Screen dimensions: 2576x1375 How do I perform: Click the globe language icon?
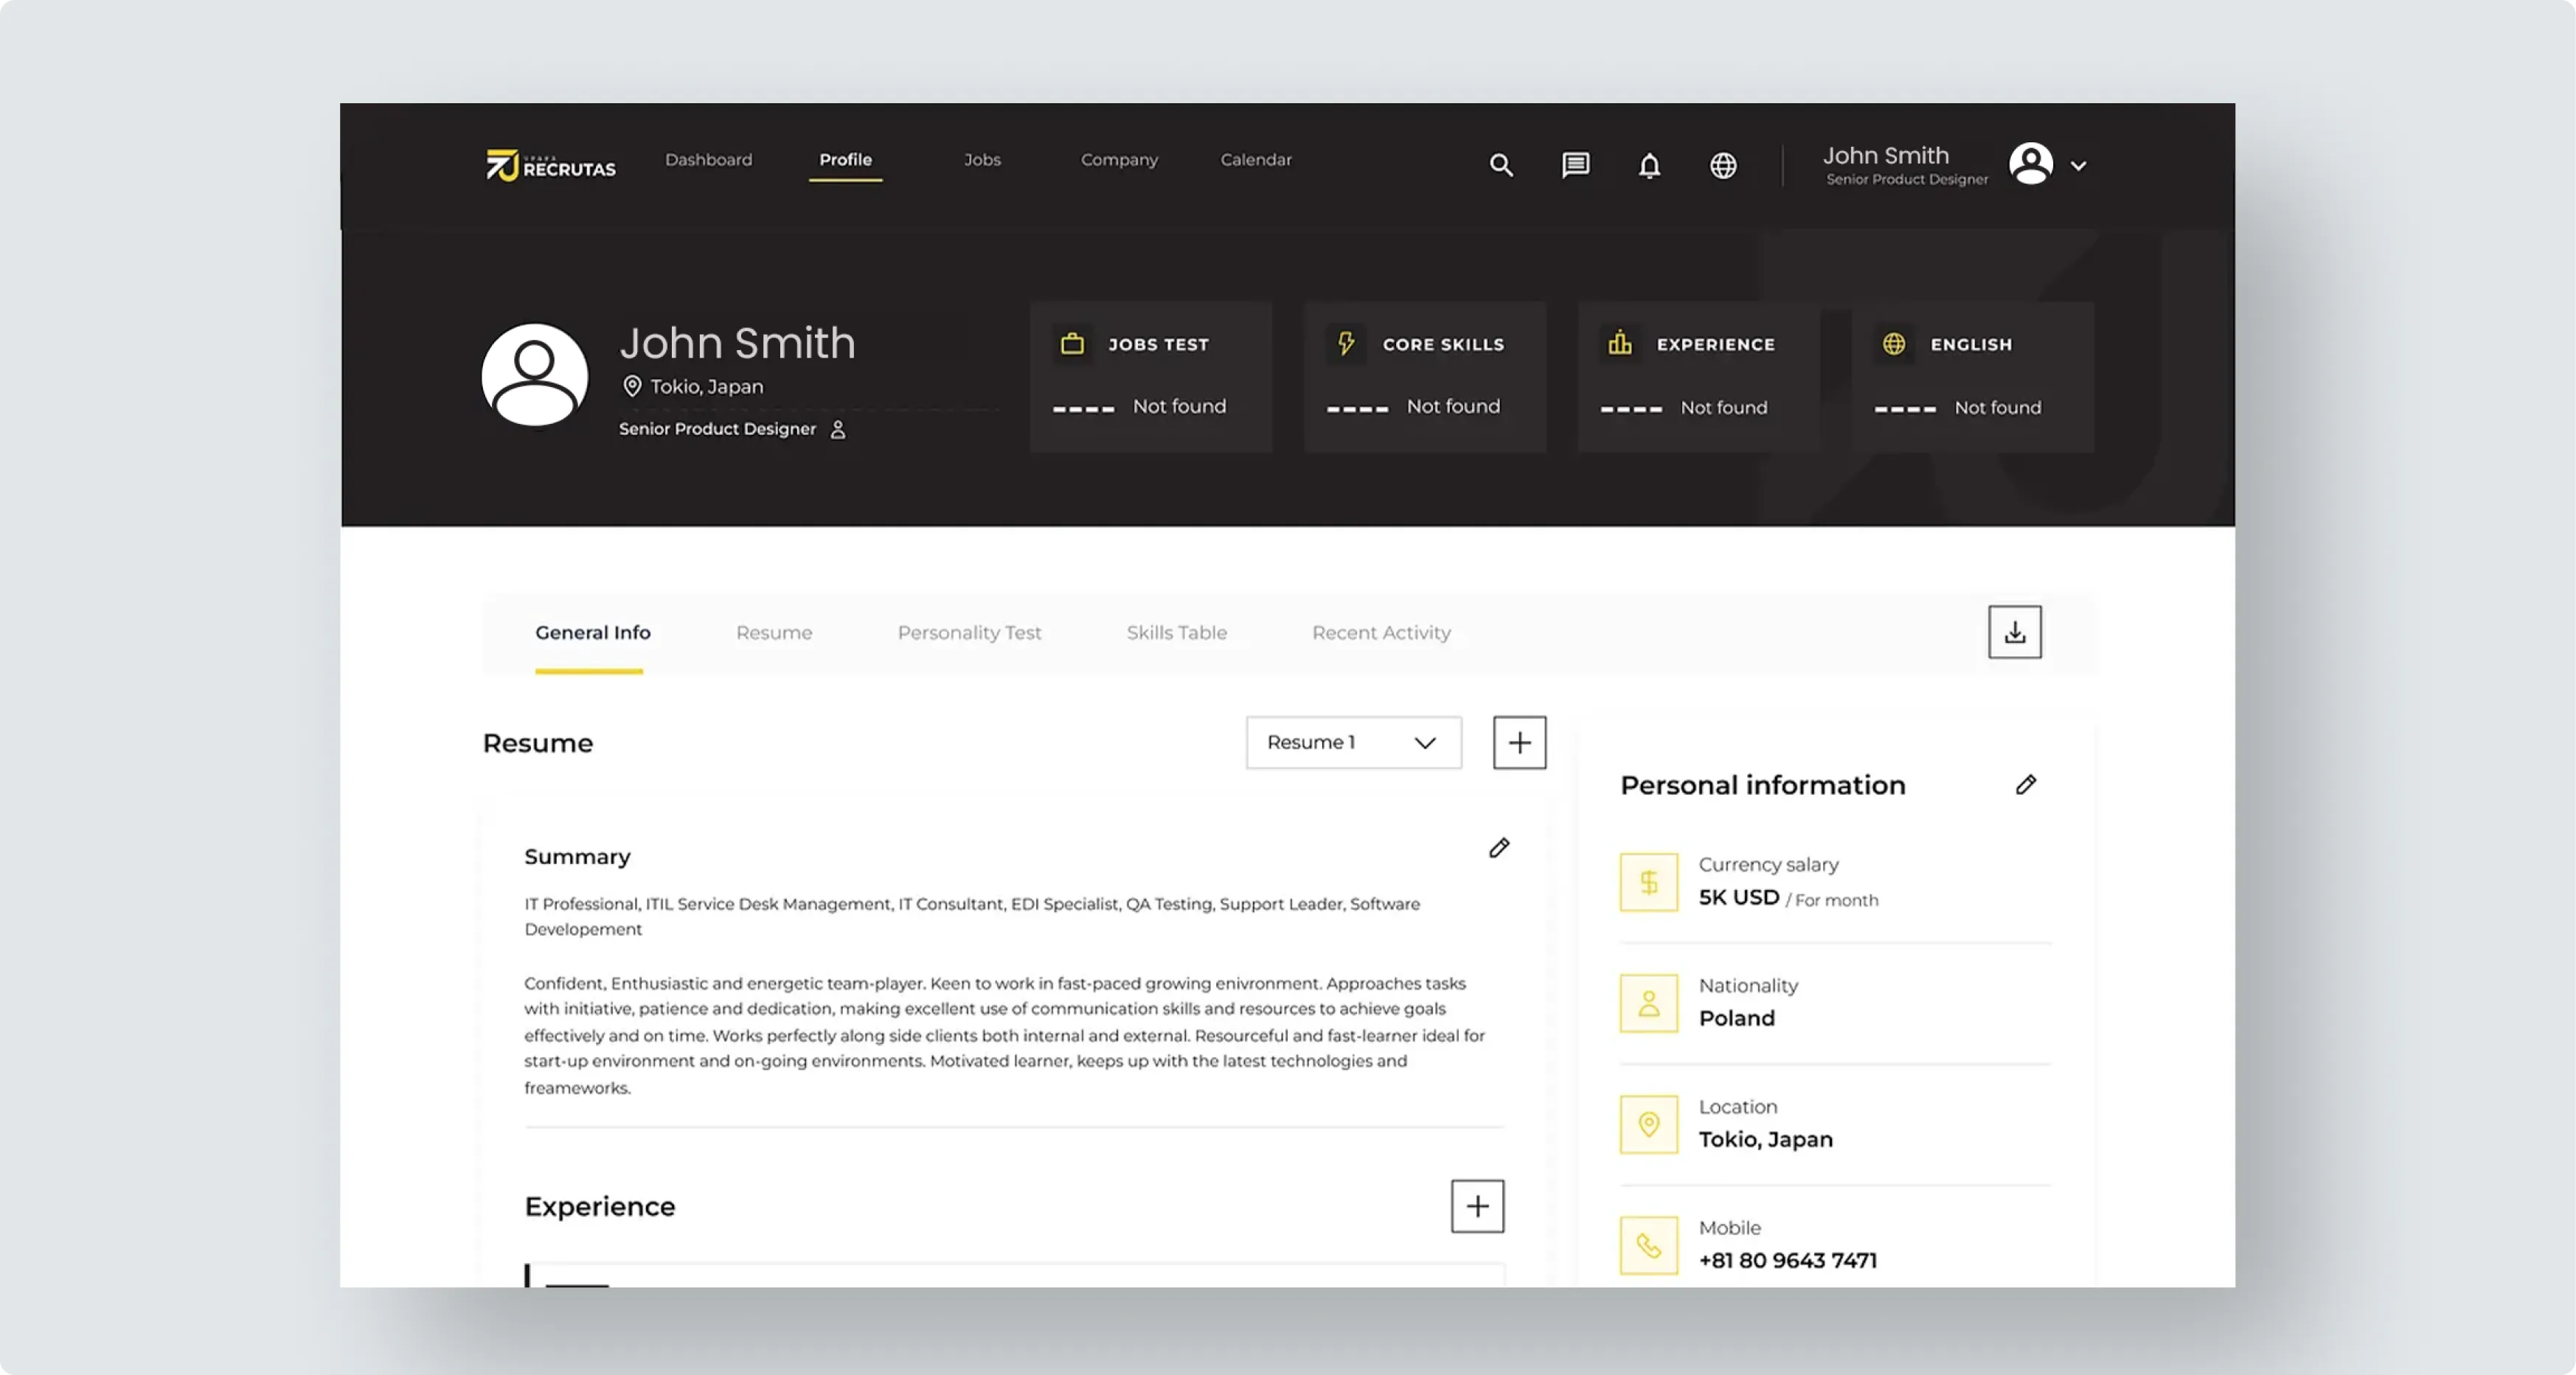click(1722, 165)
